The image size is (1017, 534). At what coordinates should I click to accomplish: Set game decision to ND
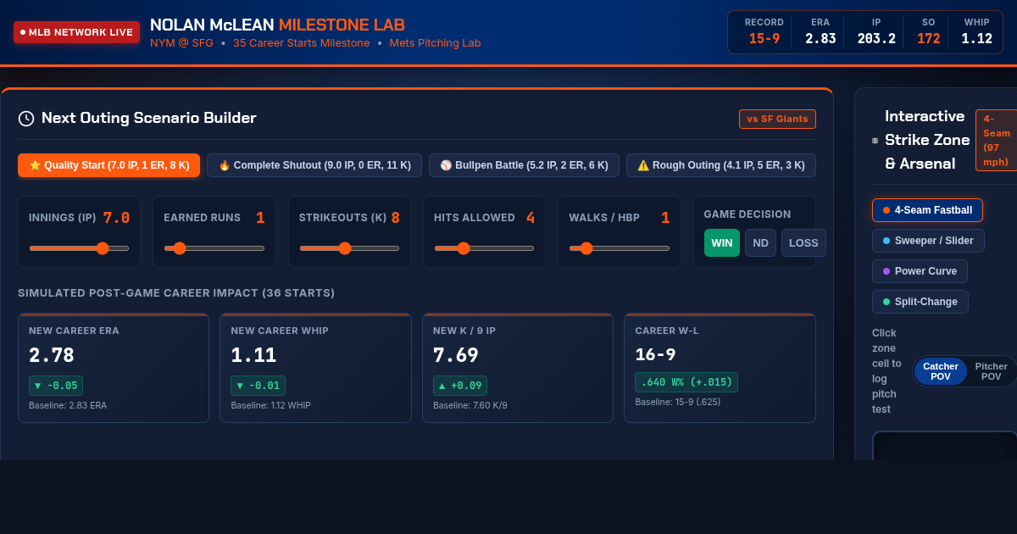[760, 242]
